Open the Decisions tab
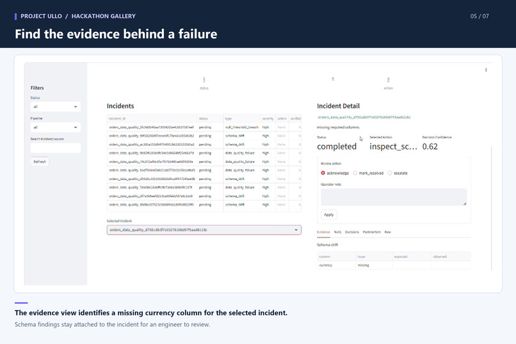 pos(351,232)
